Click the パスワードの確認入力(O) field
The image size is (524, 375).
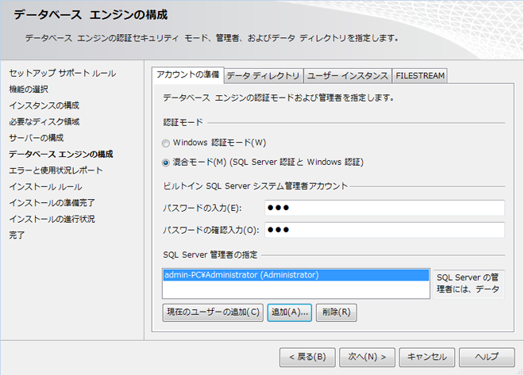click(x=384, y=230)
